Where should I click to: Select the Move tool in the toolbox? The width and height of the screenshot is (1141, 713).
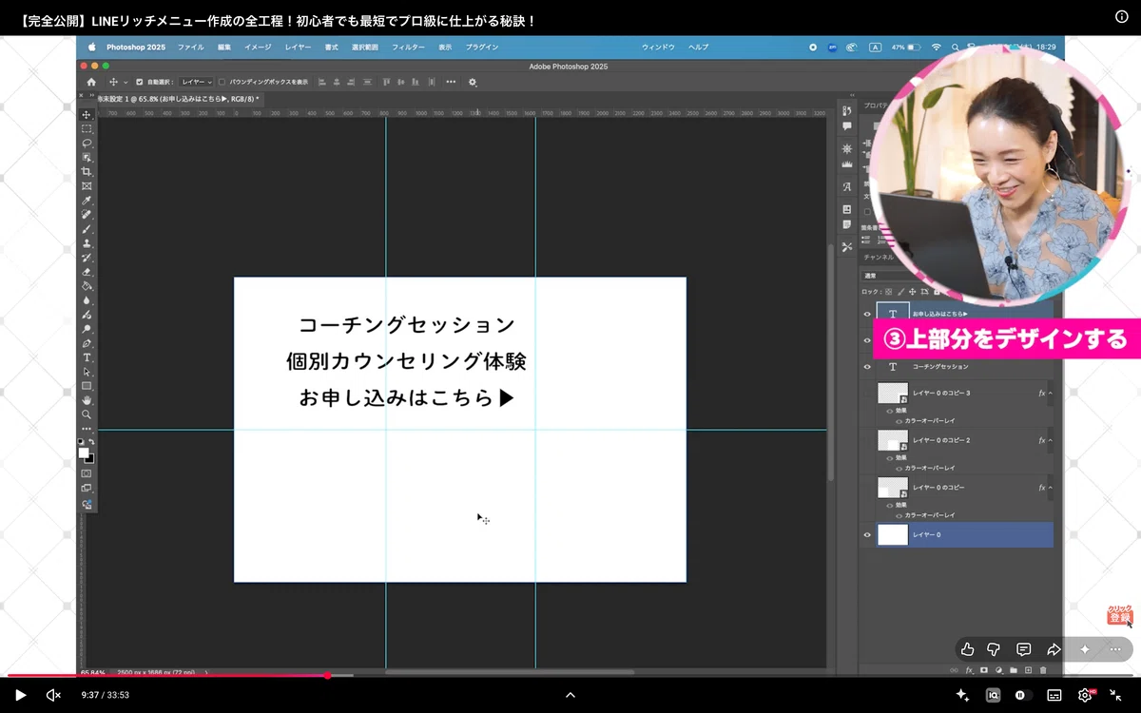pos(87,114)
